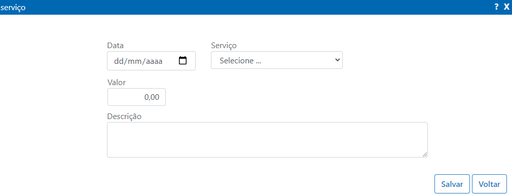Expand the 'Selecione ...' service list
Viewport: 512px width, 194px height.
pyautogui.click(x=277, y=60)
